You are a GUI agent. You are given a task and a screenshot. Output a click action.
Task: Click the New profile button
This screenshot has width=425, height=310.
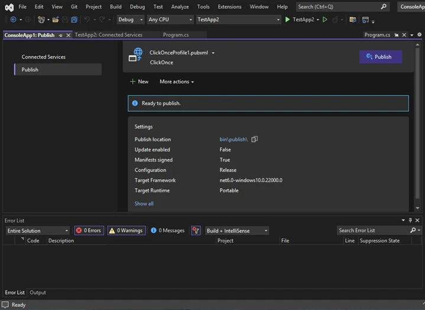coord(139,82)
